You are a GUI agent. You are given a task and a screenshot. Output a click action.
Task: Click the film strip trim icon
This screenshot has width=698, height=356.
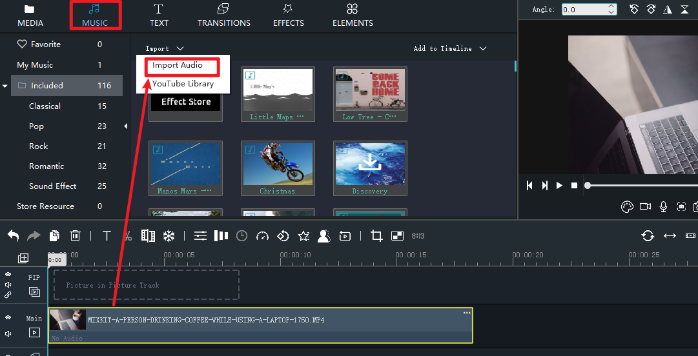(148, 235)
